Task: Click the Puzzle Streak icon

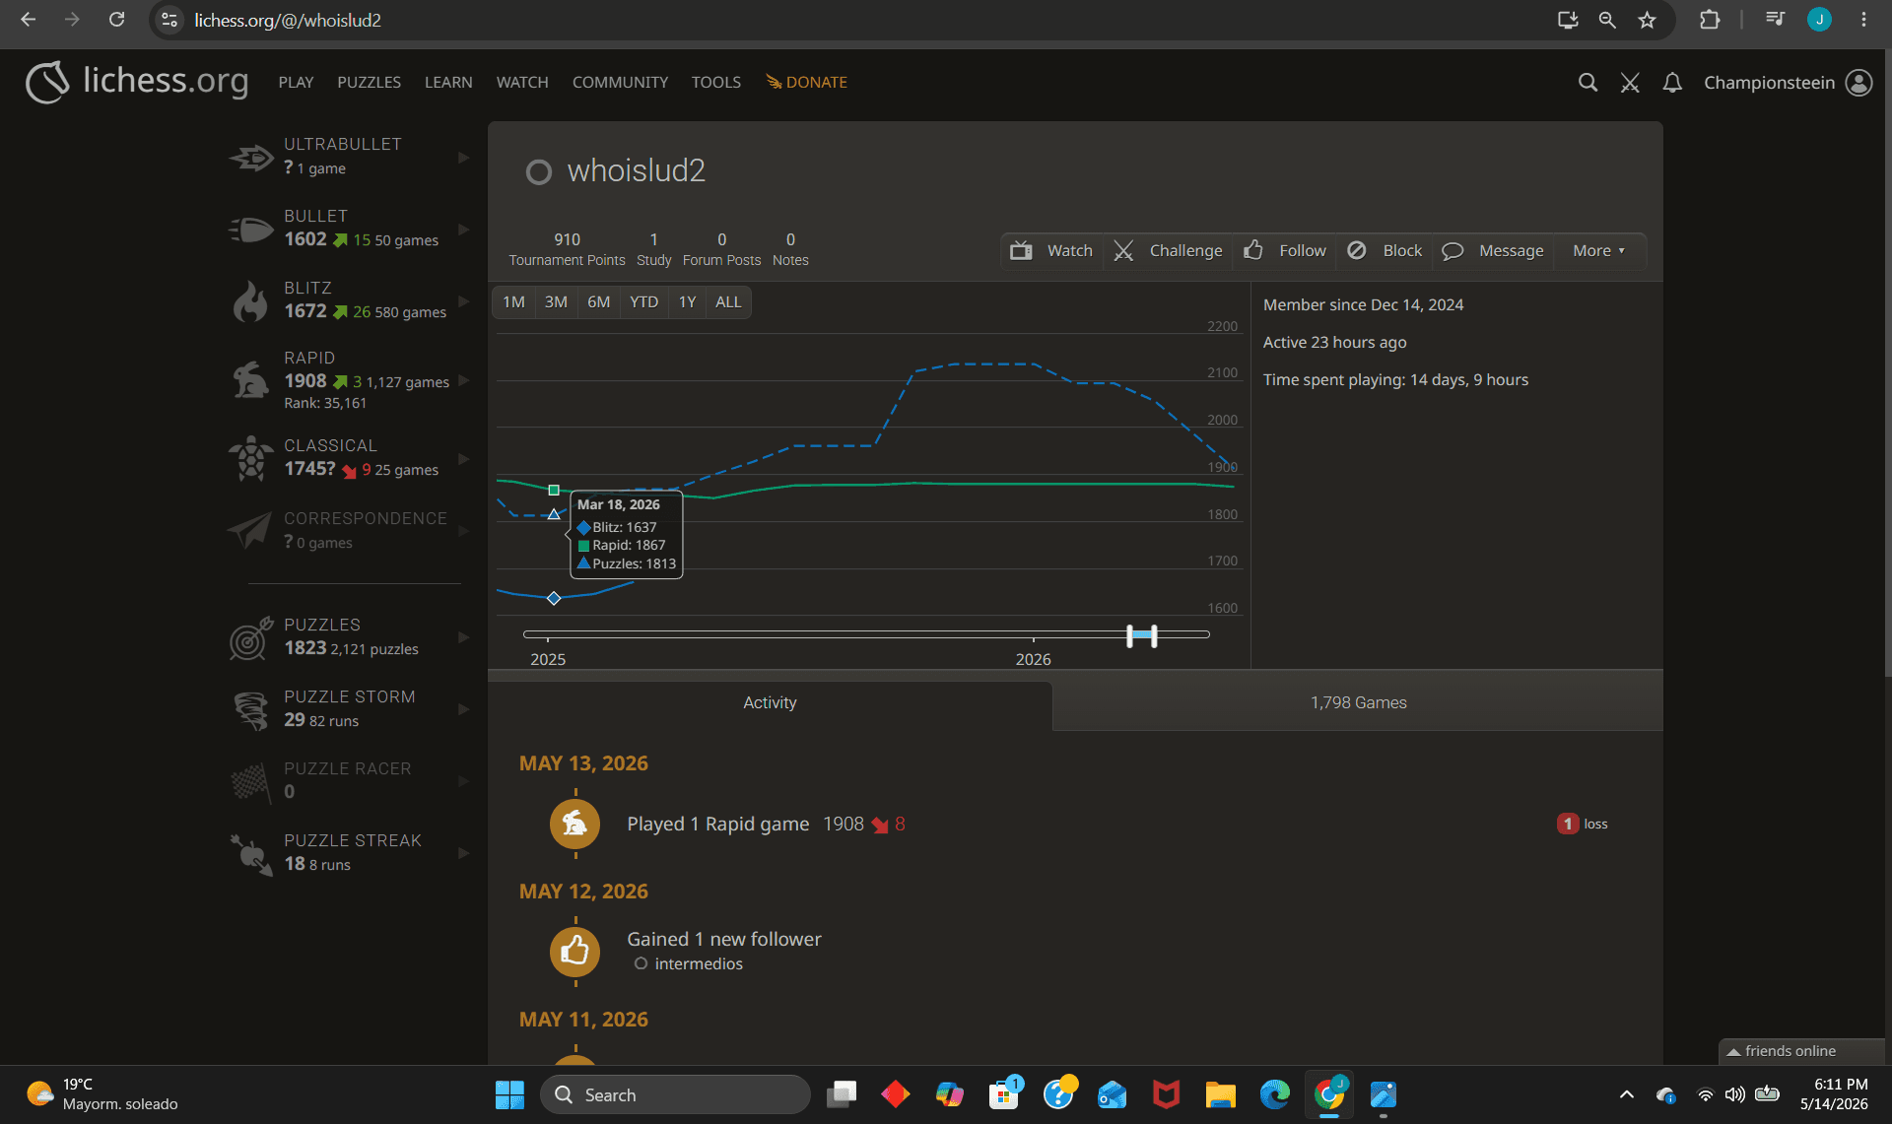Action: click(x=251, y=853)
